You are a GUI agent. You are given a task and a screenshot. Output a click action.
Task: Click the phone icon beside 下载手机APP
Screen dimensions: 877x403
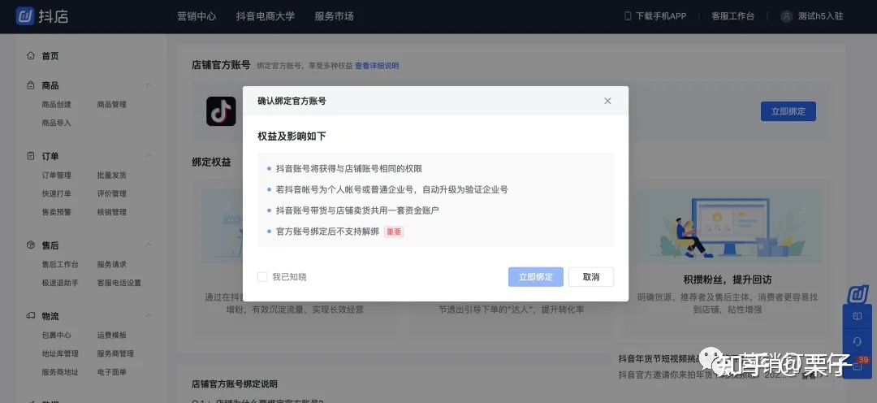[628, 16]
